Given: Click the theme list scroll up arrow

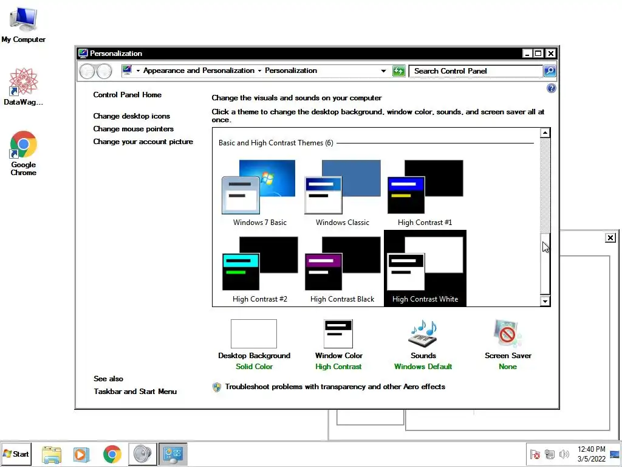Looking at the screenshot, I should coord(545,133).
